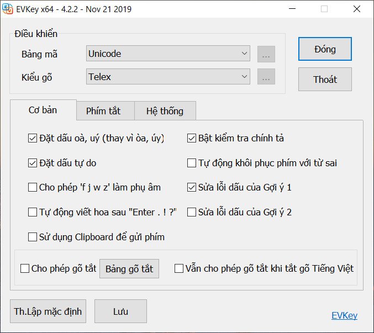Viewport: 374px width, 333px height.
Task: Click Th.Lập mặc định to reset defaults
Action: coord(48,311)
